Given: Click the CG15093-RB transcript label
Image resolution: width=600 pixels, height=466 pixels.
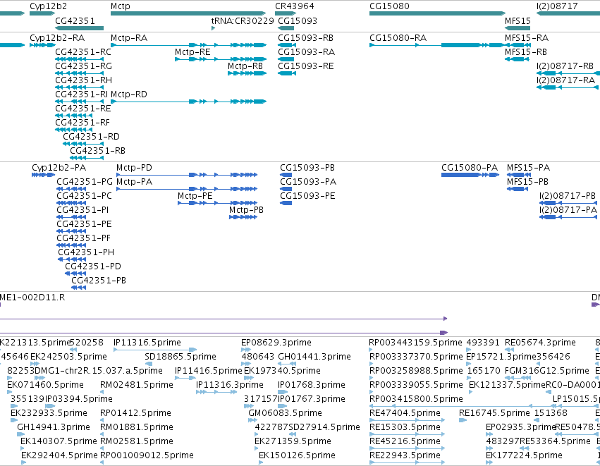Looking at the screenshot, I should coord(306,38).
